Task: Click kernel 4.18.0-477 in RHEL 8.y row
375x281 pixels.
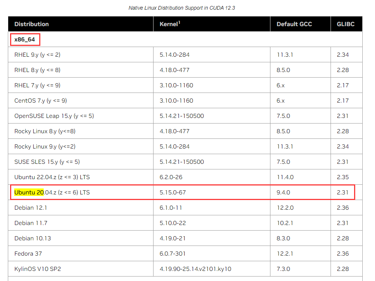Action: pos(174,70)
